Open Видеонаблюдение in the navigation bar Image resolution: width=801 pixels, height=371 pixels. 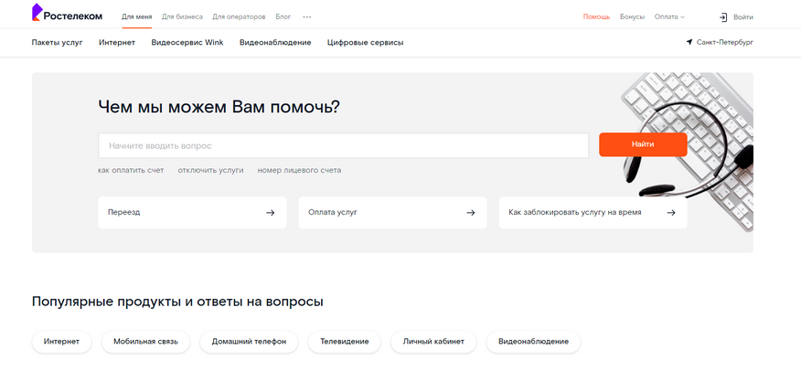click(275, 42)
